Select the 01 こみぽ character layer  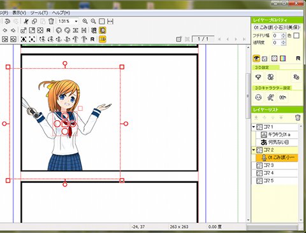coord(277,158)
